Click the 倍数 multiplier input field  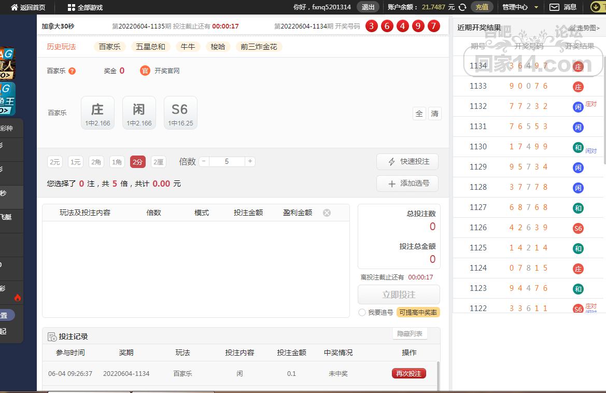tap(227, 161)
